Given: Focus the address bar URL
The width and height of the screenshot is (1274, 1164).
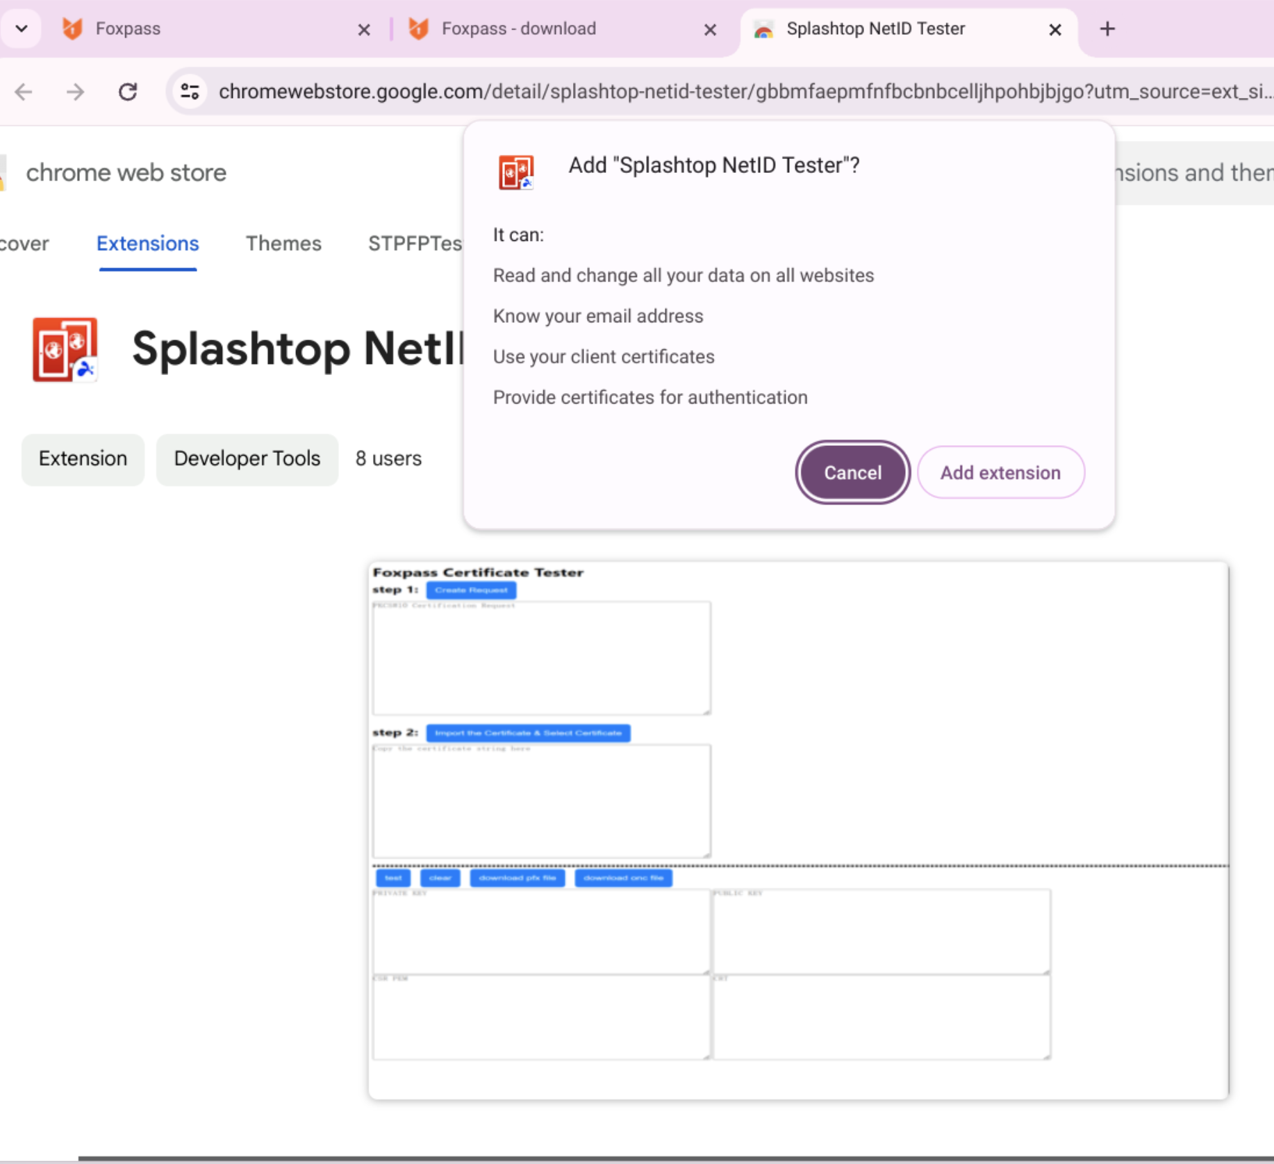Looking at the screenshot, I should 745,92.
